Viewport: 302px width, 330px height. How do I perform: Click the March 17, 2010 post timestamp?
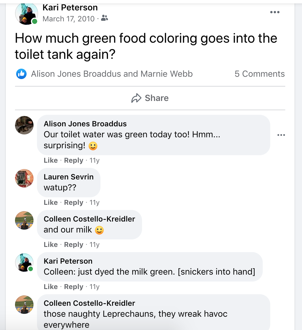point(68,19)
